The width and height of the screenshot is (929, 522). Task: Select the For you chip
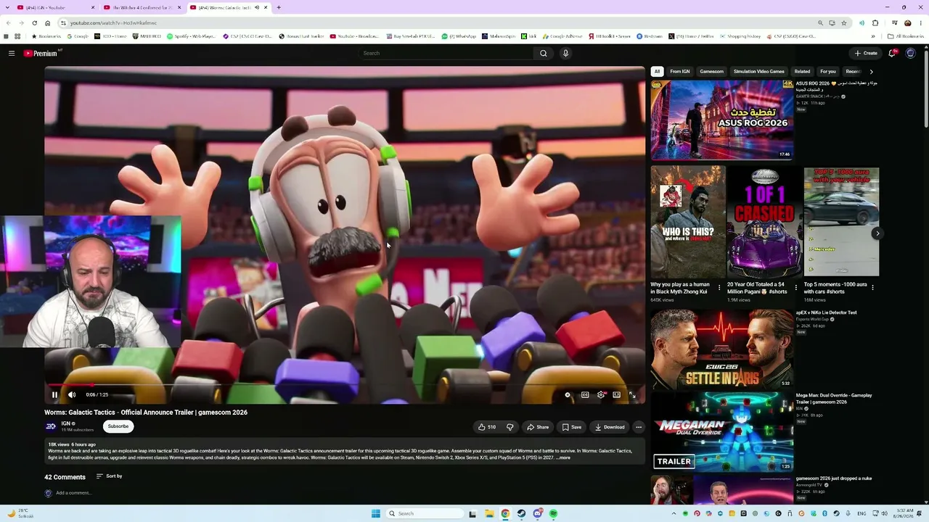click(x=828, y=72)
